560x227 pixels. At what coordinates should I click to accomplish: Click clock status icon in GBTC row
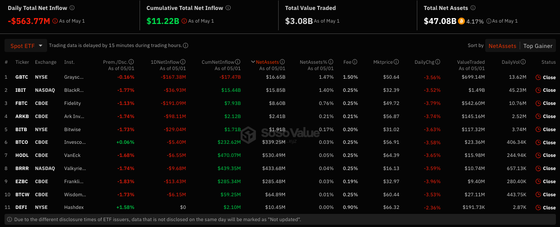point(538,77)
